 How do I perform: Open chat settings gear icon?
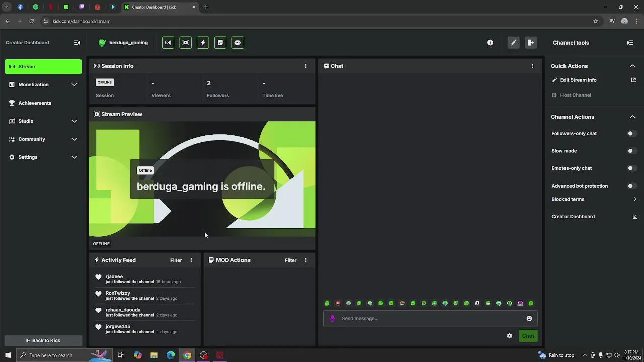(510, 336)
